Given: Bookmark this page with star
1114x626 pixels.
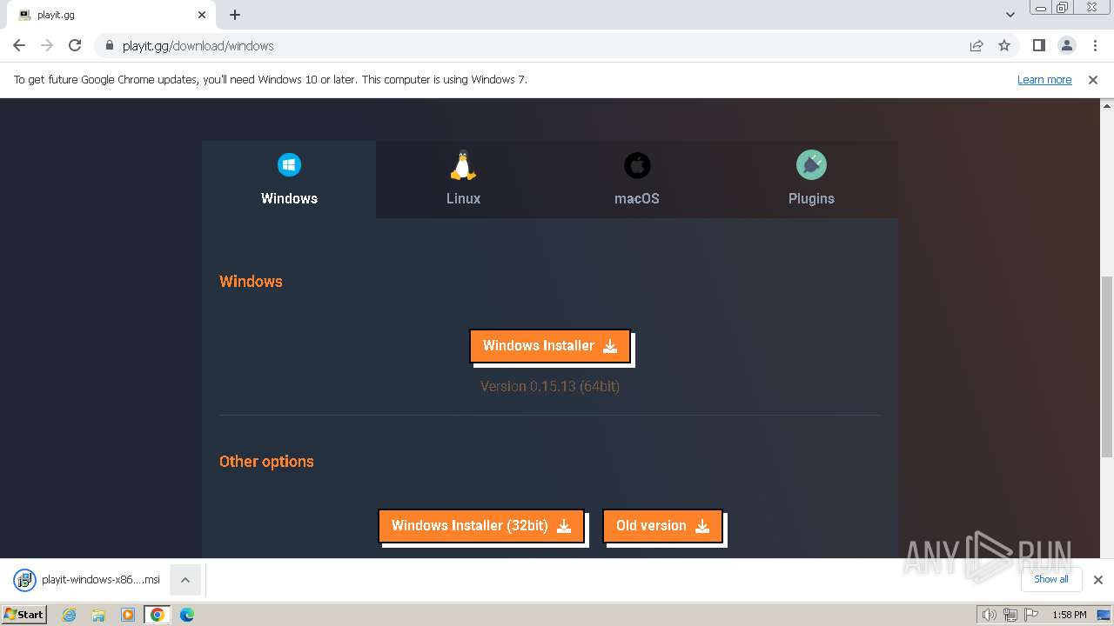Looking at the screenshot, I should (x=1004, y=45).
